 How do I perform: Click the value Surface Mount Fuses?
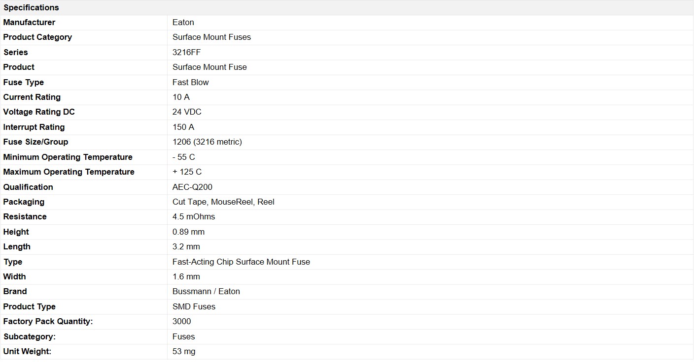click(x=211, y=37)
